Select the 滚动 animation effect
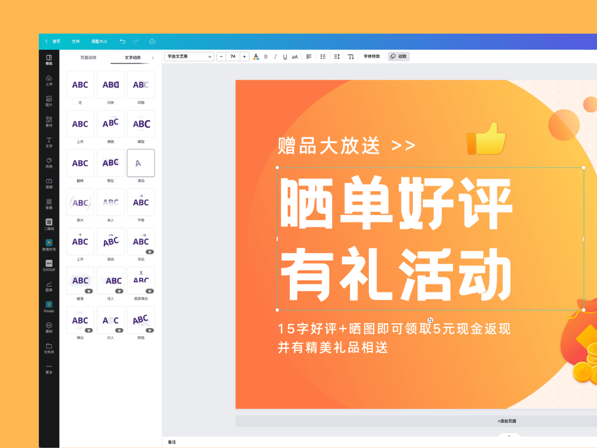 [x=110, y=242]
